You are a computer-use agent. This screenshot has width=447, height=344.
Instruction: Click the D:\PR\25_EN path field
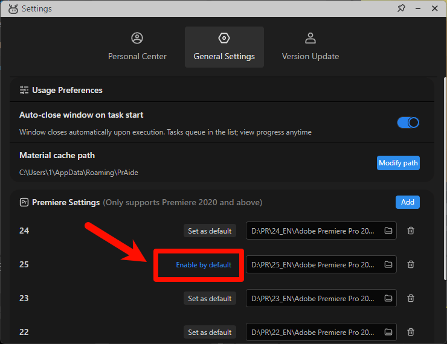click(x=321, y=264)
